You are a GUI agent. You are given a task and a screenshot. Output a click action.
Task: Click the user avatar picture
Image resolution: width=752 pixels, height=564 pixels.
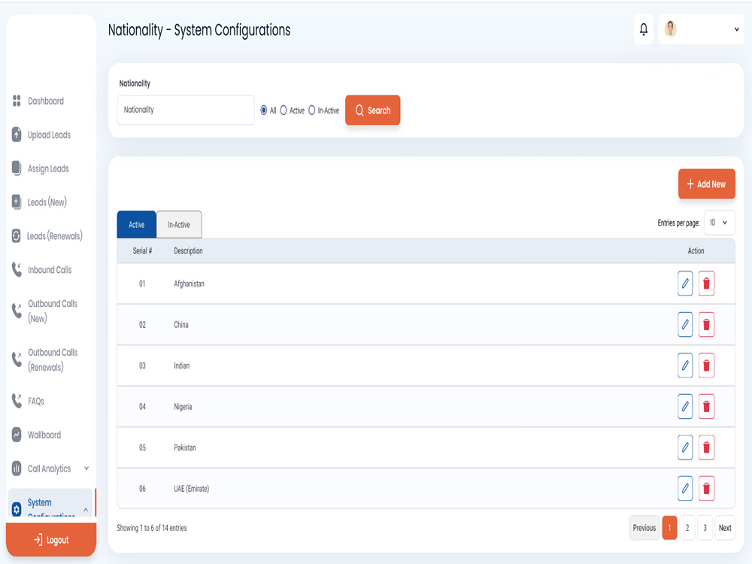(671, 29)
